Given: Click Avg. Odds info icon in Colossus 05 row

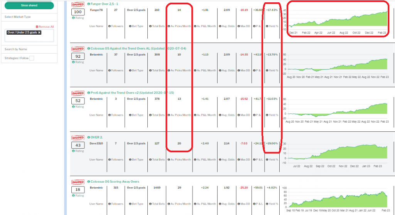Looking at the screenshot, I should (219, 71).
